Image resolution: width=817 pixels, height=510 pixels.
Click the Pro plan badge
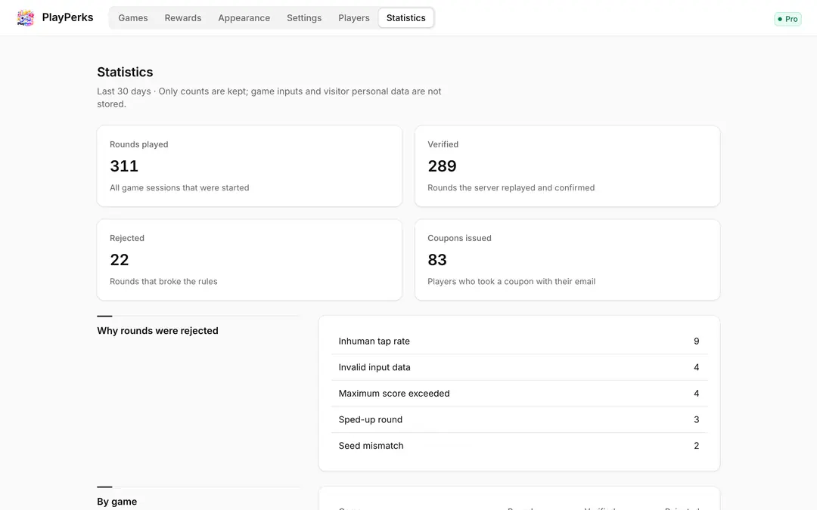(x=787, y=19)
